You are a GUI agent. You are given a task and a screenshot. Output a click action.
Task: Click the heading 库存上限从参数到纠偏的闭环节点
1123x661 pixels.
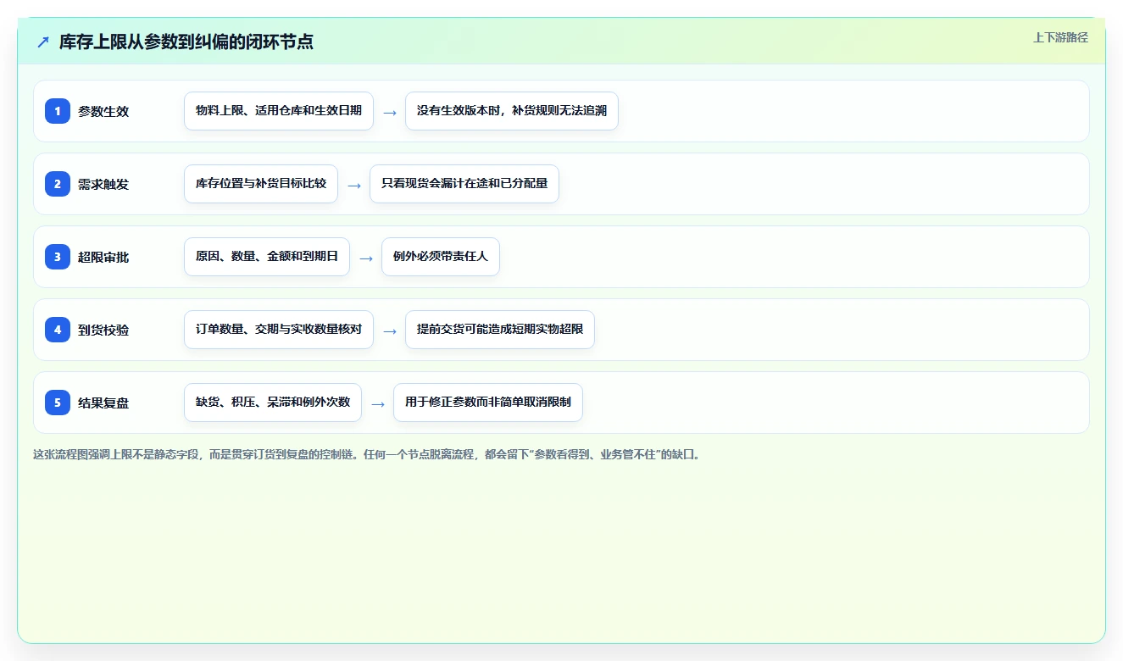pyautogui.click(x=186, y=42)
